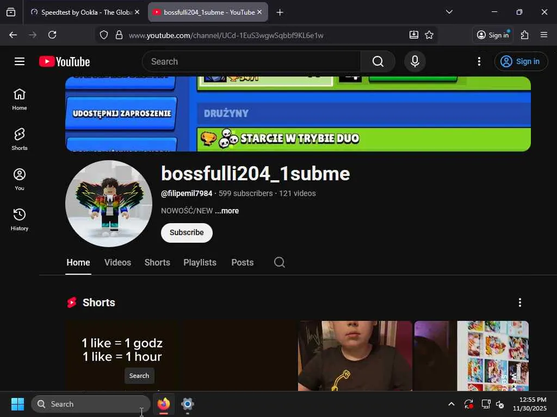Start voice search with microphone icon
The width and height of the screenshot is (557, 417).
point(414,62)
